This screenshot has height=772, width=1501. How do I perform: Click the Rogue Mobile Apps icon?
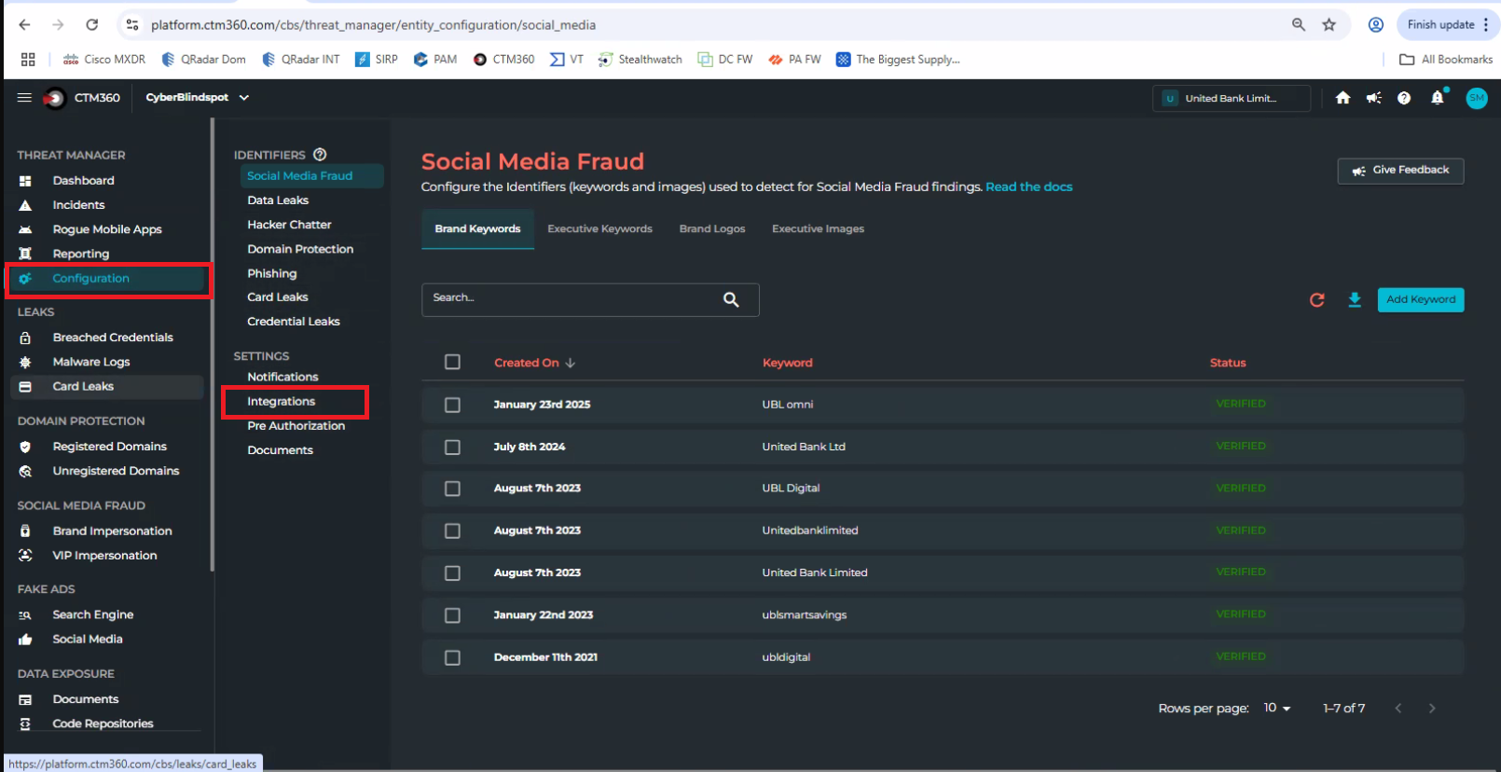click(25, 229)
